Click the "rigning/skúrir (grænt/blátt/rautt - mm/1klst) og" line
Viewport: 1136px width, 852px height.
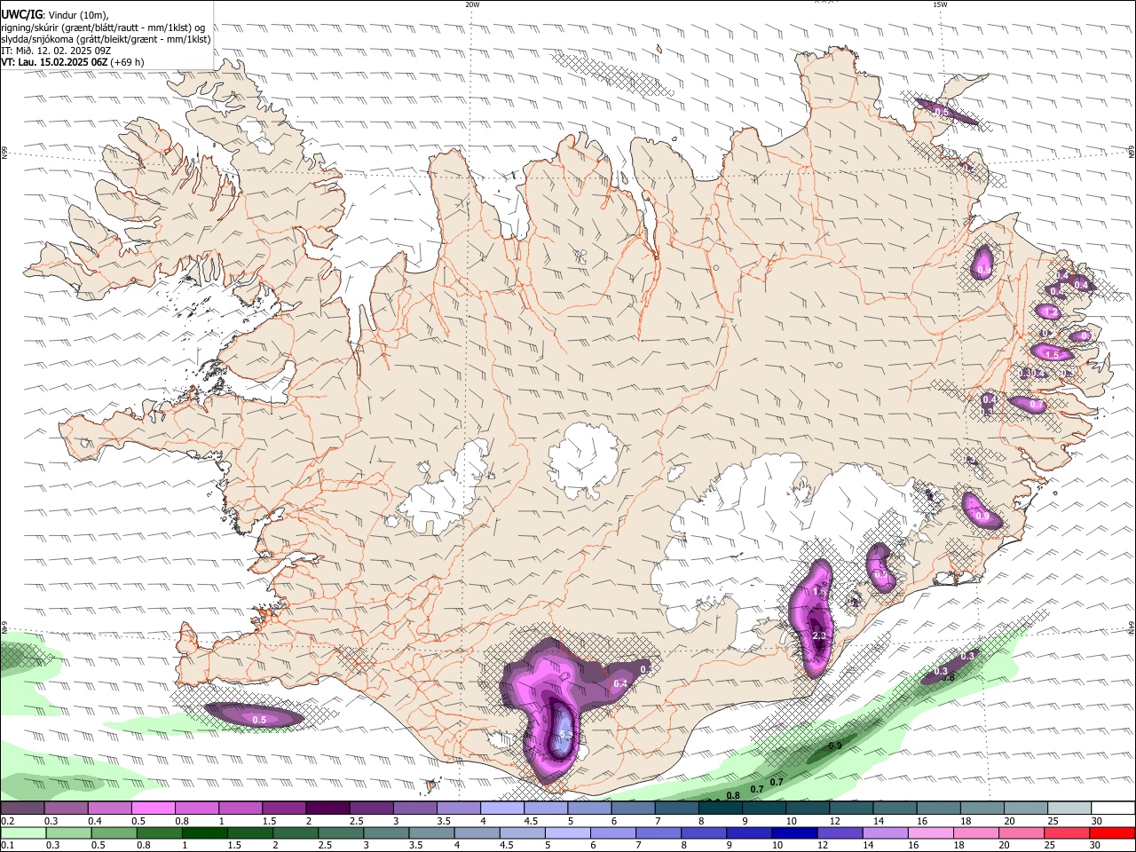(103, 27)
